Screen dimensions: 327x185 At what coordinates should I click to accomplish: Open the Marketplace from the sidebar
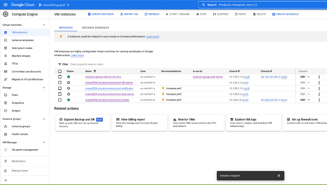[19, 161]
